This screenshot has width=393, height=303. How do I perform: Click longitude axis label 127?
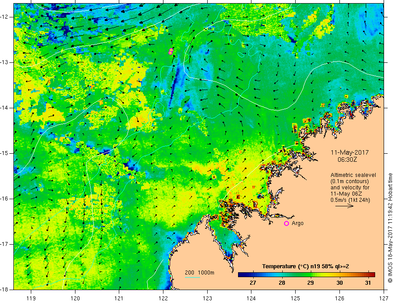[x=384, y=298]
